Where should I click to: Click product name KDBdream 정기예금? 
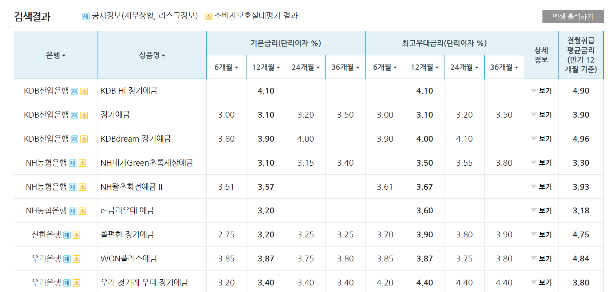coord(135,139)
